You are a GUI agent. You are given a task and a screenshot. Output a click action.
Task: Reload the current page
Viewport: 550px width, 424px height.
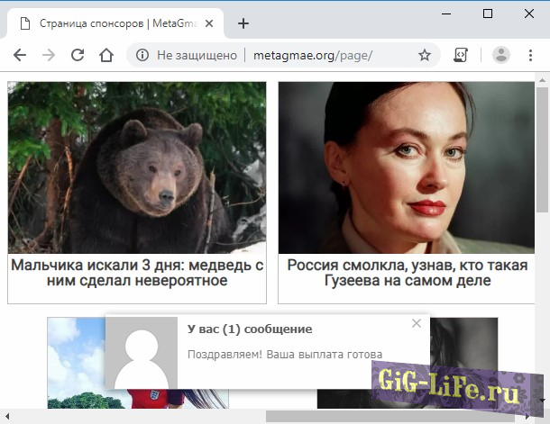pyautogui.click(x=78, y=55)
